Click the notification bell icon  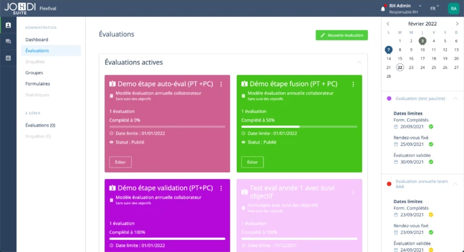pyautogui.click(x=382, y=8)
